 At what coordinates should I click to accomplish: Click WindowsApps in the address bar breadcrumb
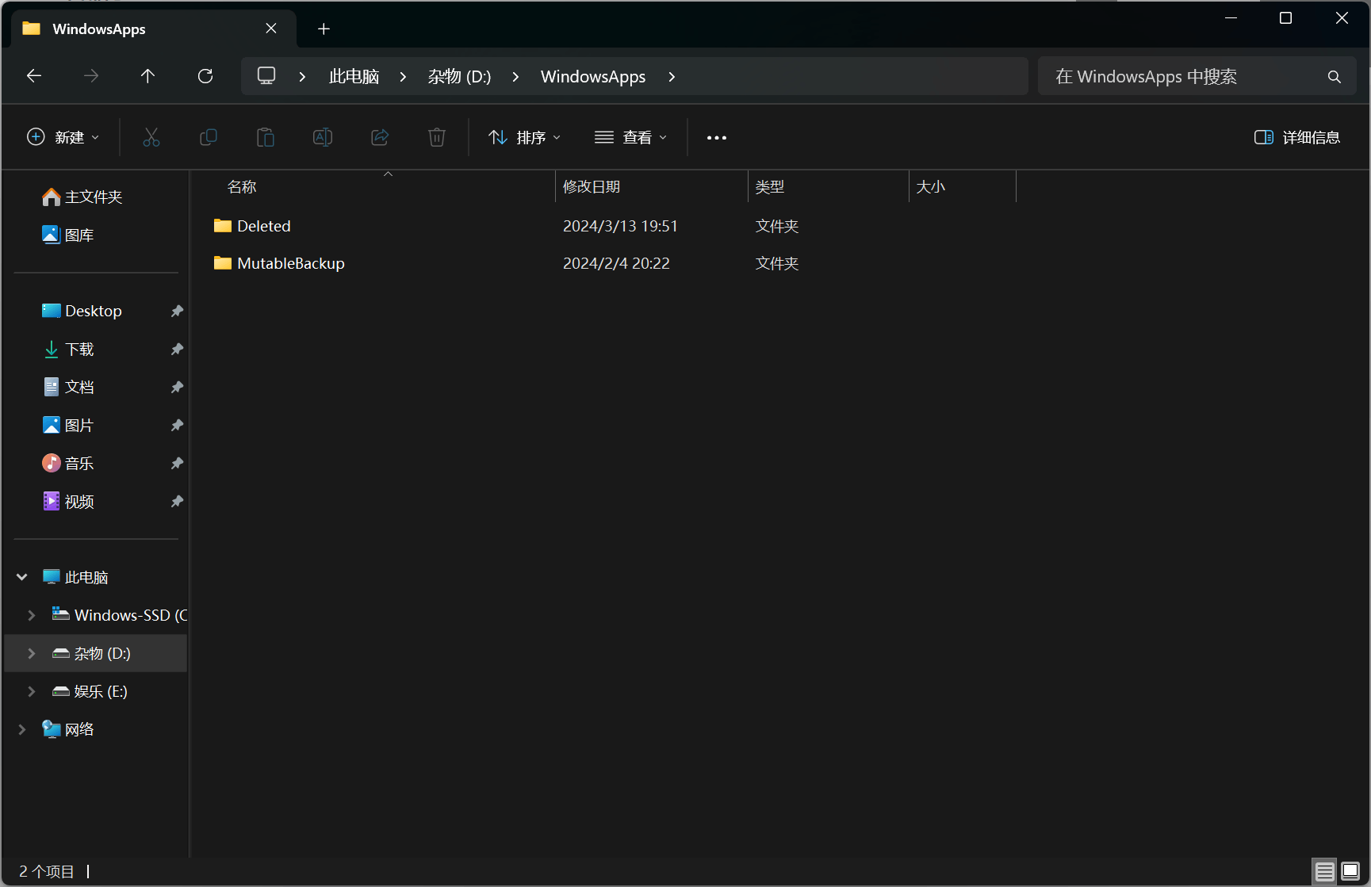(593, 77)
